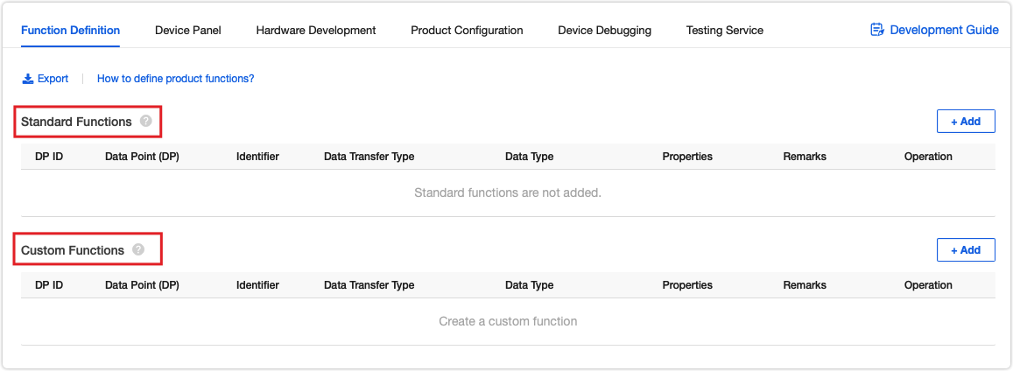Screen dimensions: 1013x371
Task: Add a standard function with + Add
Action: pos(966,122)
